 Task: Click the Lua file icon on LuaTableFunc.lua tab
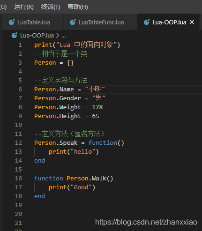point(73,22)
